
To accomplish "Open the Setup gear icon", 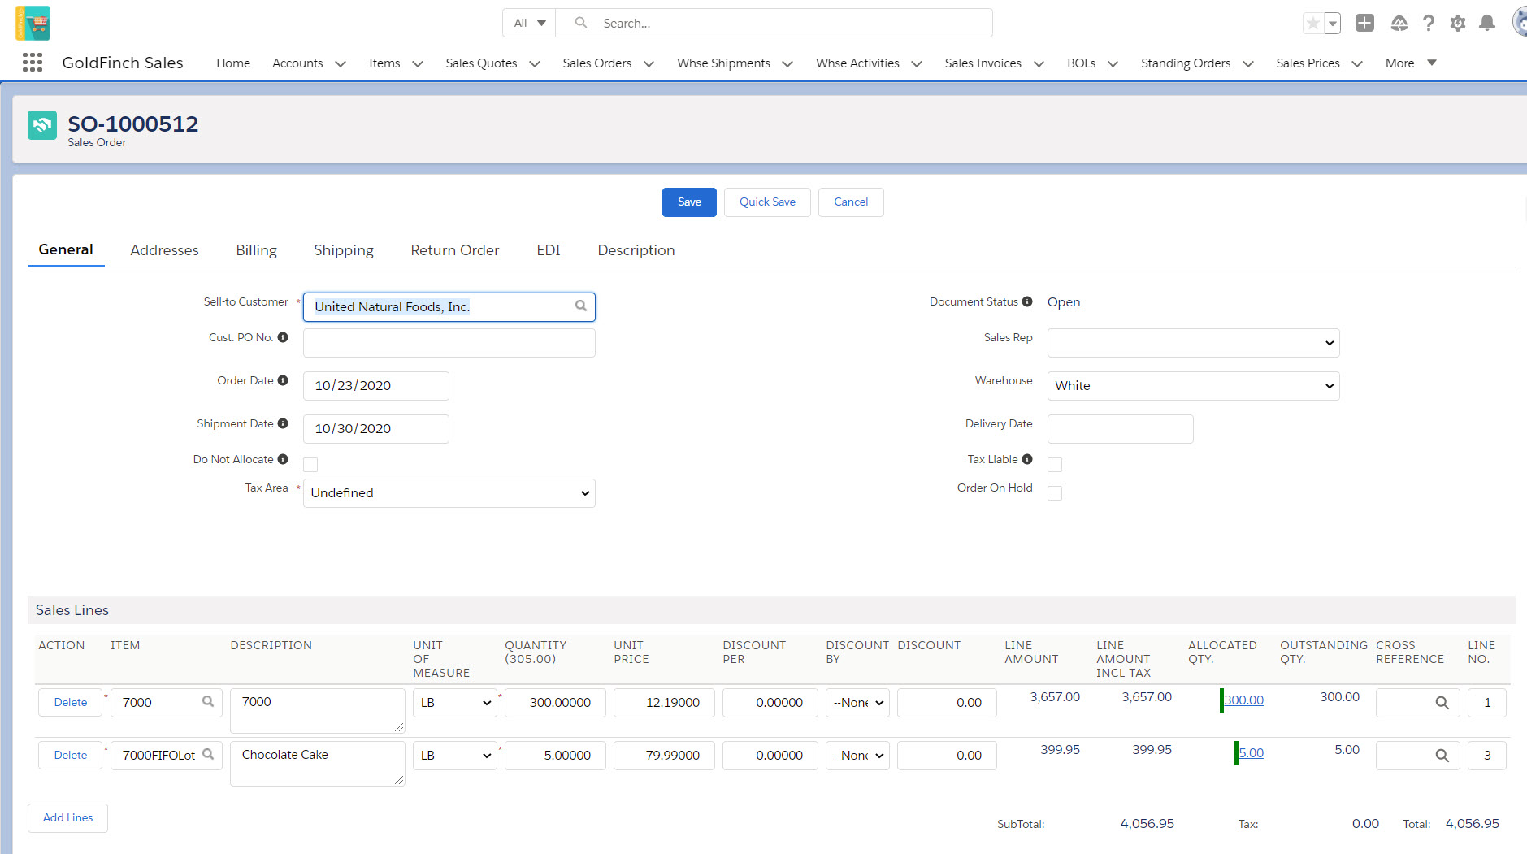I will pyautogui.click(x=1457, y=23).
